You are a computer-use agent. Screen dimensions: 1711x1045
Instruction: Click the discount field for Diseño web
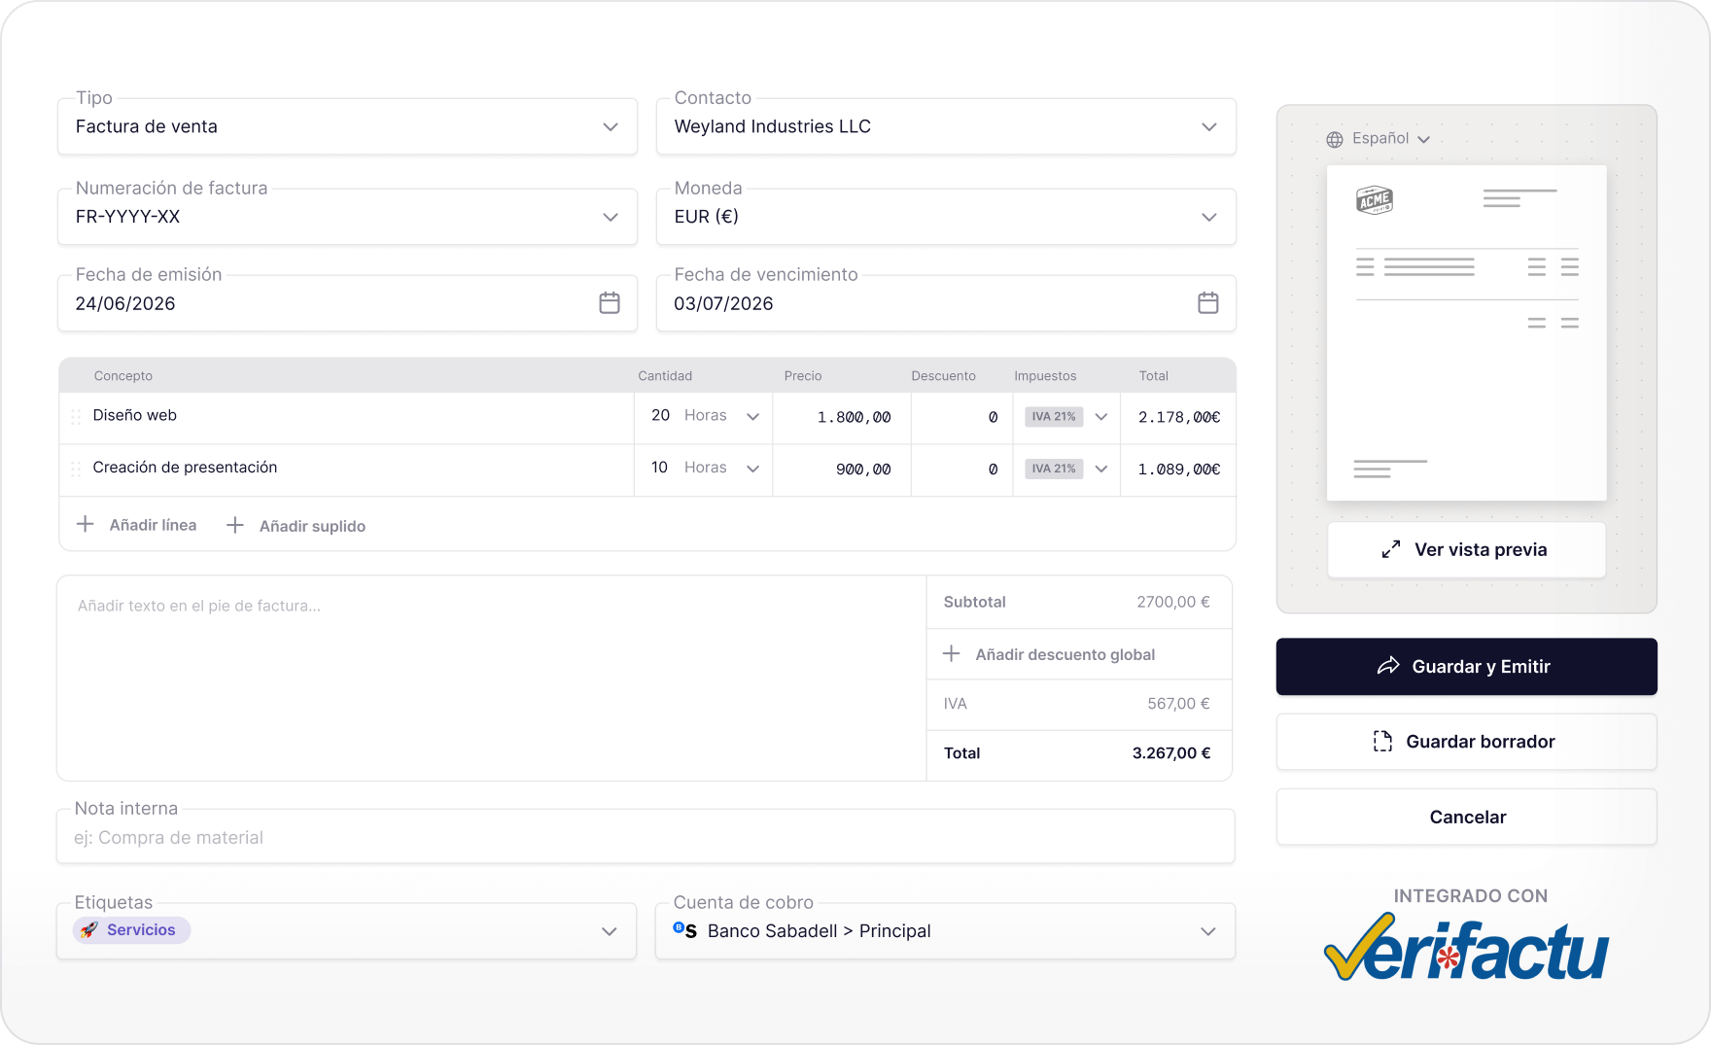tap(961, 417)
